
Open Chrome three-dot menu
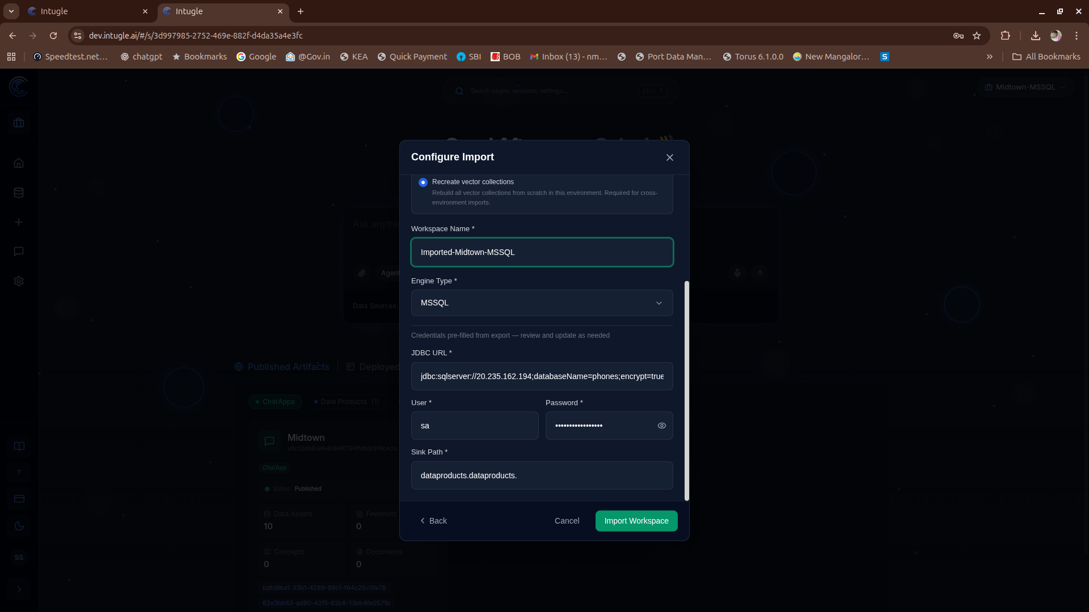click(1077, 36)
